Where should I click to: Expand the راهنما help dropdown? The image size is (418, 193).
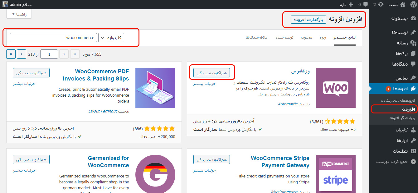[19, 14]
